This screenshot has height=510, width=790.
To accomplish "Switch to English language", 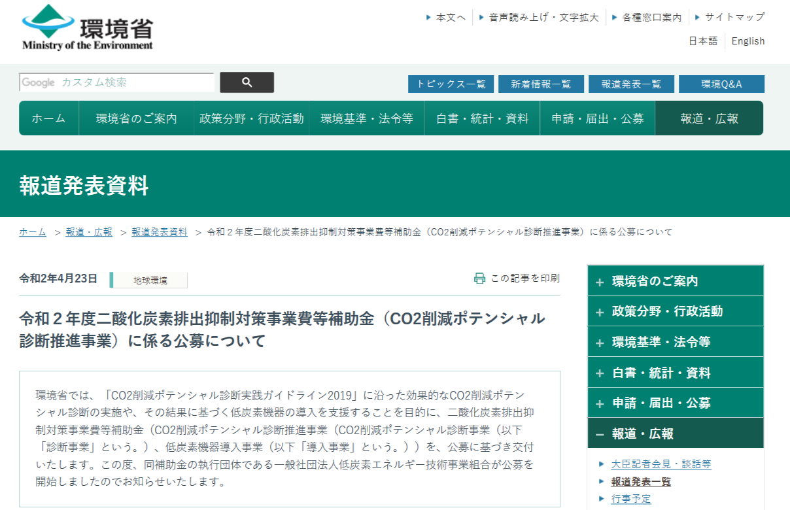I will pos(747,41).
